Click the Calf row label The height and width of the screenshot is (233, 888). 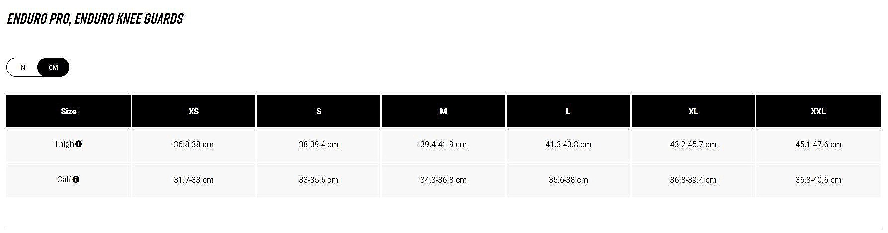pos(64,180)
